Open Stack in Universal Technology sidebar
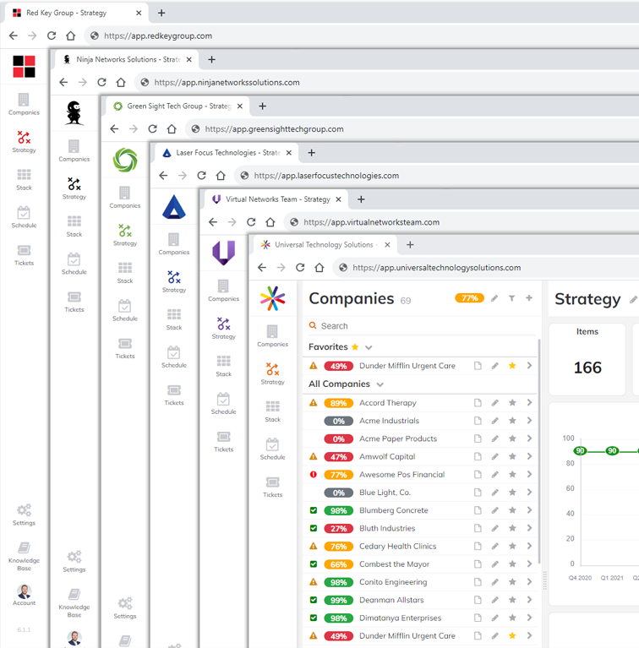 click(272, 411)
